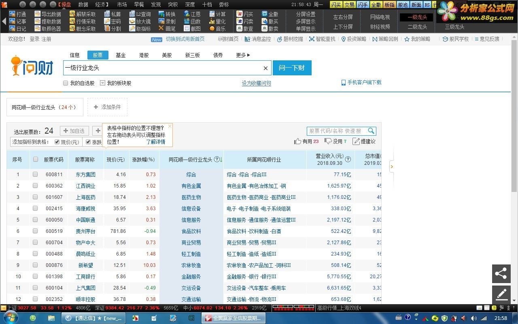The height and width of the screenshot is (324, 518).
Task: Check the row checkbox for 600519
Action: 35,231
